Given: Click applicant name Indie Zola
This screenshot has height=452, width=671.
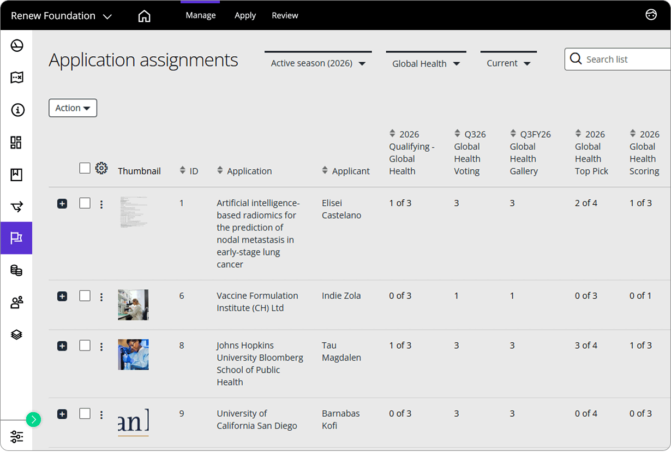Looking at the screenshot, I should click(342, 296).
